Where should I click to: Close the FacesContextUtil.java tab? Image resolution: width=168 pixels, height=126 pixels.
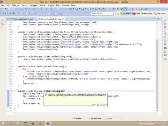(63, 19)
